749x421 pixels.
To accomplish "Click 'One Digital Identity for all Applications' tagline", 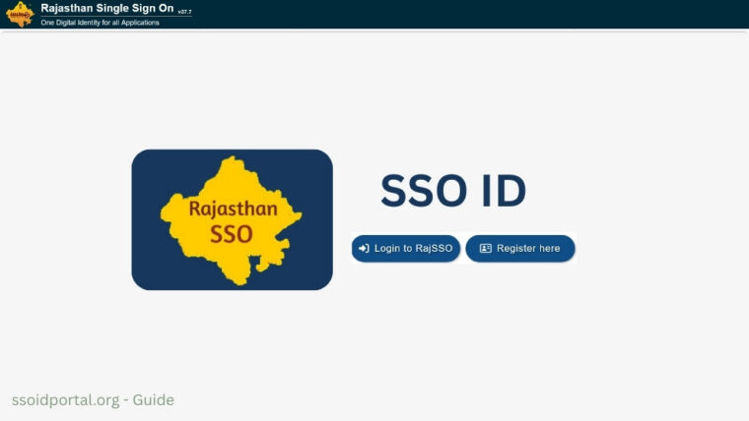I will (100, 23).
